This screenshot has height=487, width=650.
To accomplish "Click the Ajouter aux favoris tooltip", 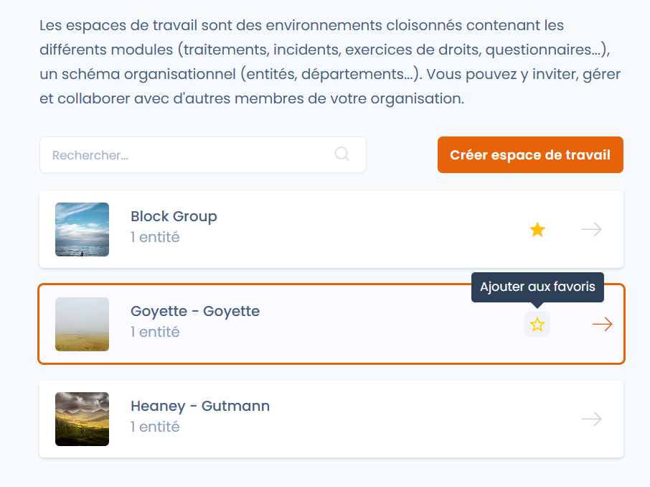I will point(537,287).
